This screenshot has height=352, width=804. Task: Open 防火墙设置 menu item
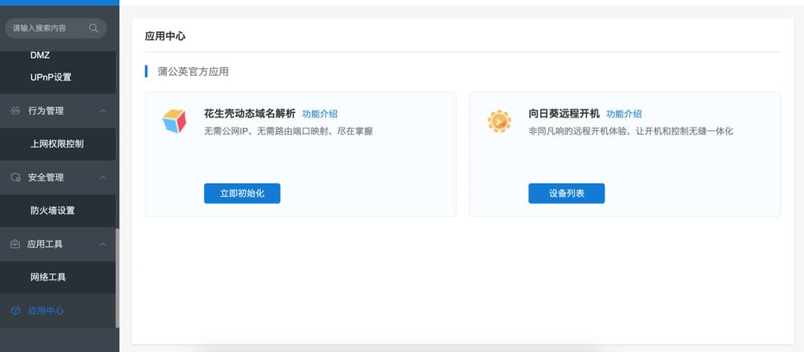(52, 211)
